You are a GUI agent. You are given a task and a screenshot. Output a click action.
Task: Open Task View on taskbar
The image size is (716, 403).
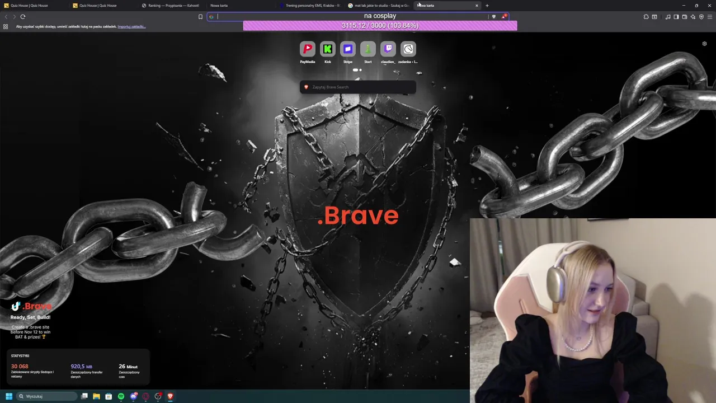[84, 396]
